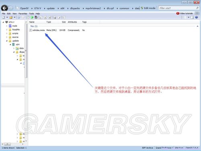Click the greyed-out forward navigation arrow
Screen dimensions: 201x151
pyautogui.click(x=11, y=8)
